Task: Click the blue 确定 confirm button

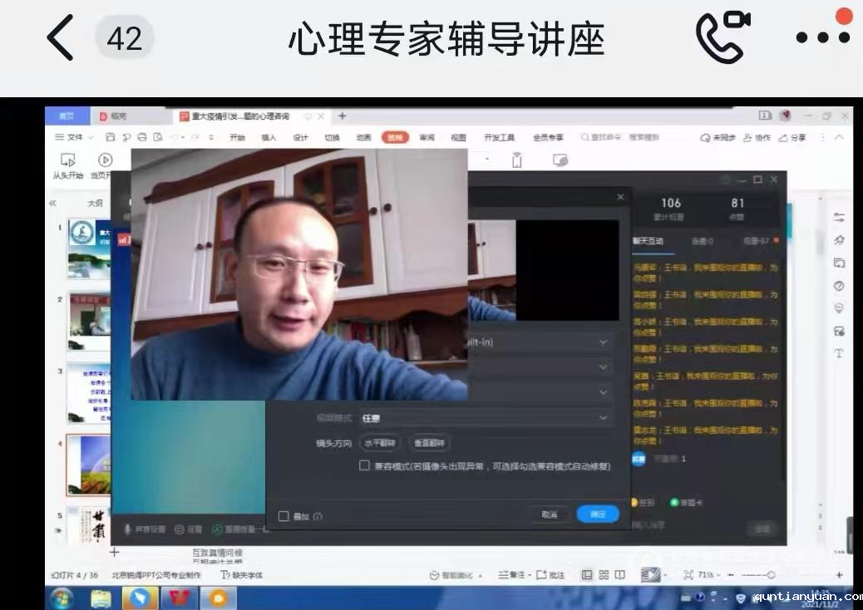Action: tap(598, 514)
